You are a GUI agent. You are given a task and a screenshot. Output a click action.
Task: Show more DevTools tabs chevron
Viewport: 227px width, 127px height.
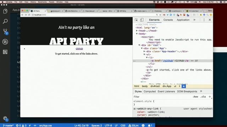194,20
